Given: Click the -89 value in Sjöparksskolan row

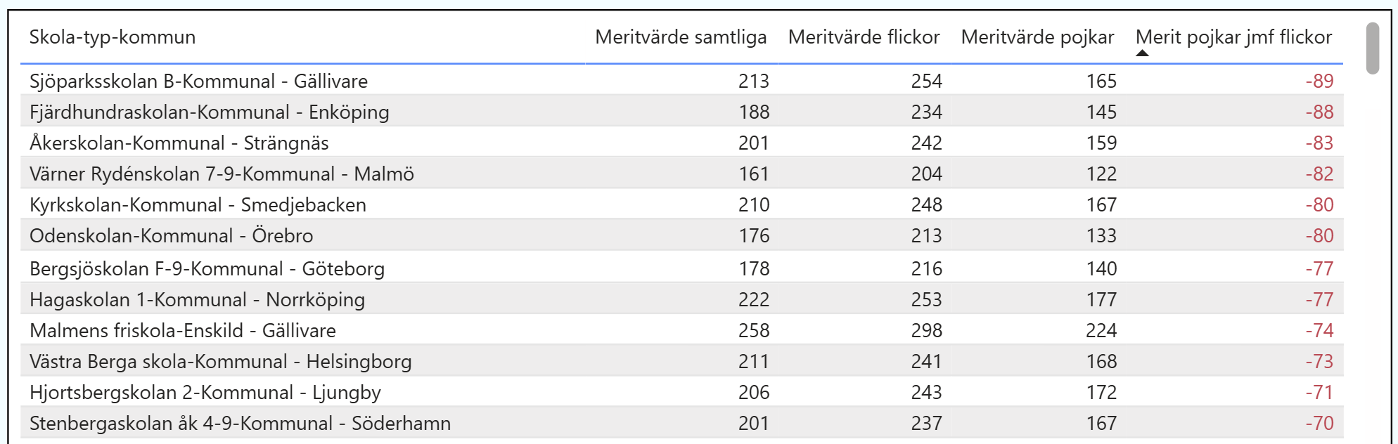Looking at the screenshot, I should pos(1319,81).
